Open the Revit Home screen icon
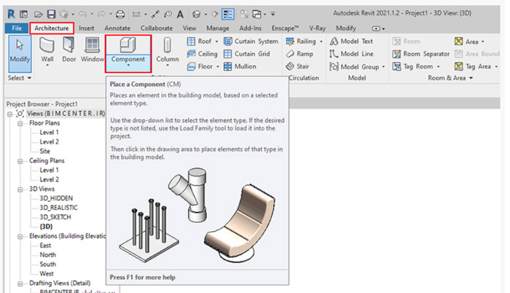 pyautogui.click(x=24, y=14)
